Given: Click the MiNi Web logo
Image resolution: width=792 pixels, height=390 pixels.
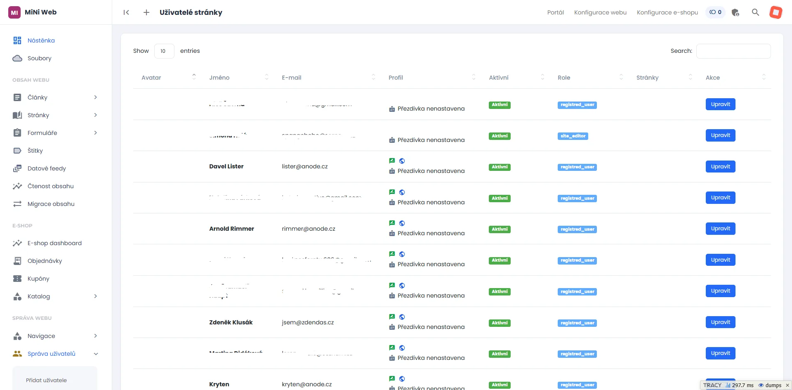Looking at the screenshot, I should click(x=33, y=12).
